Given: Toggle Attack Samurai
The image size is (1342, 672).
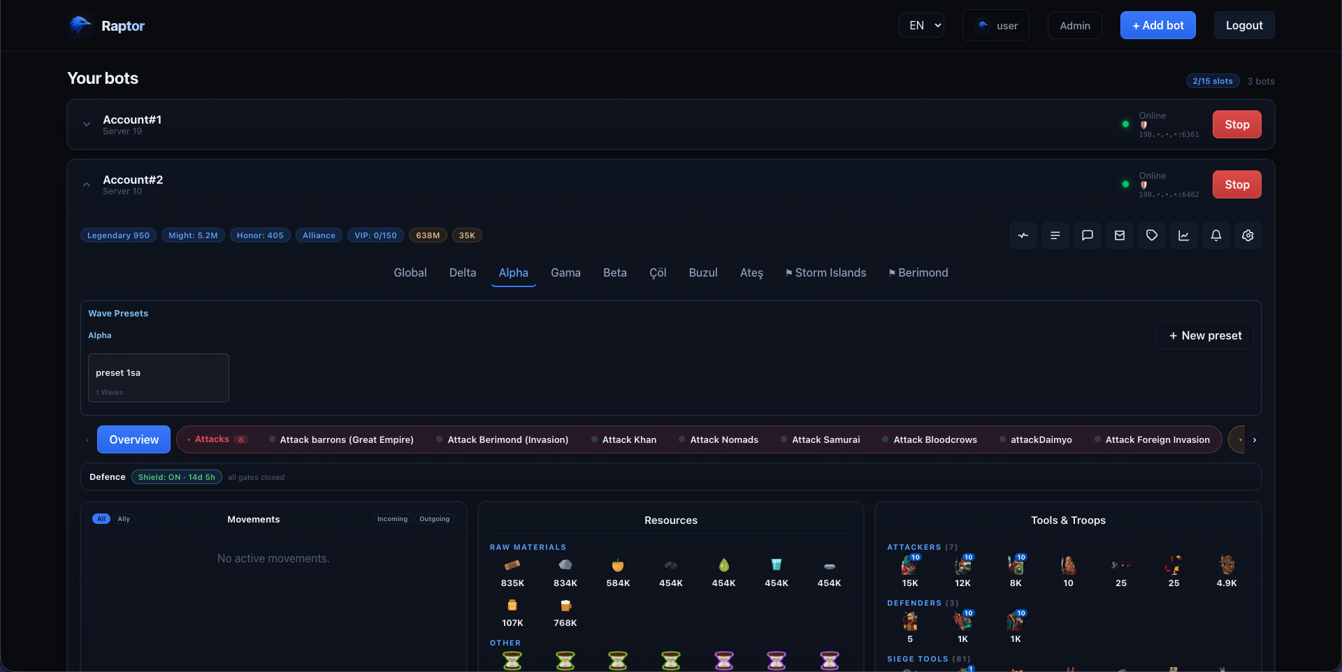Looking at the screenshot, I should coord(821,439).
